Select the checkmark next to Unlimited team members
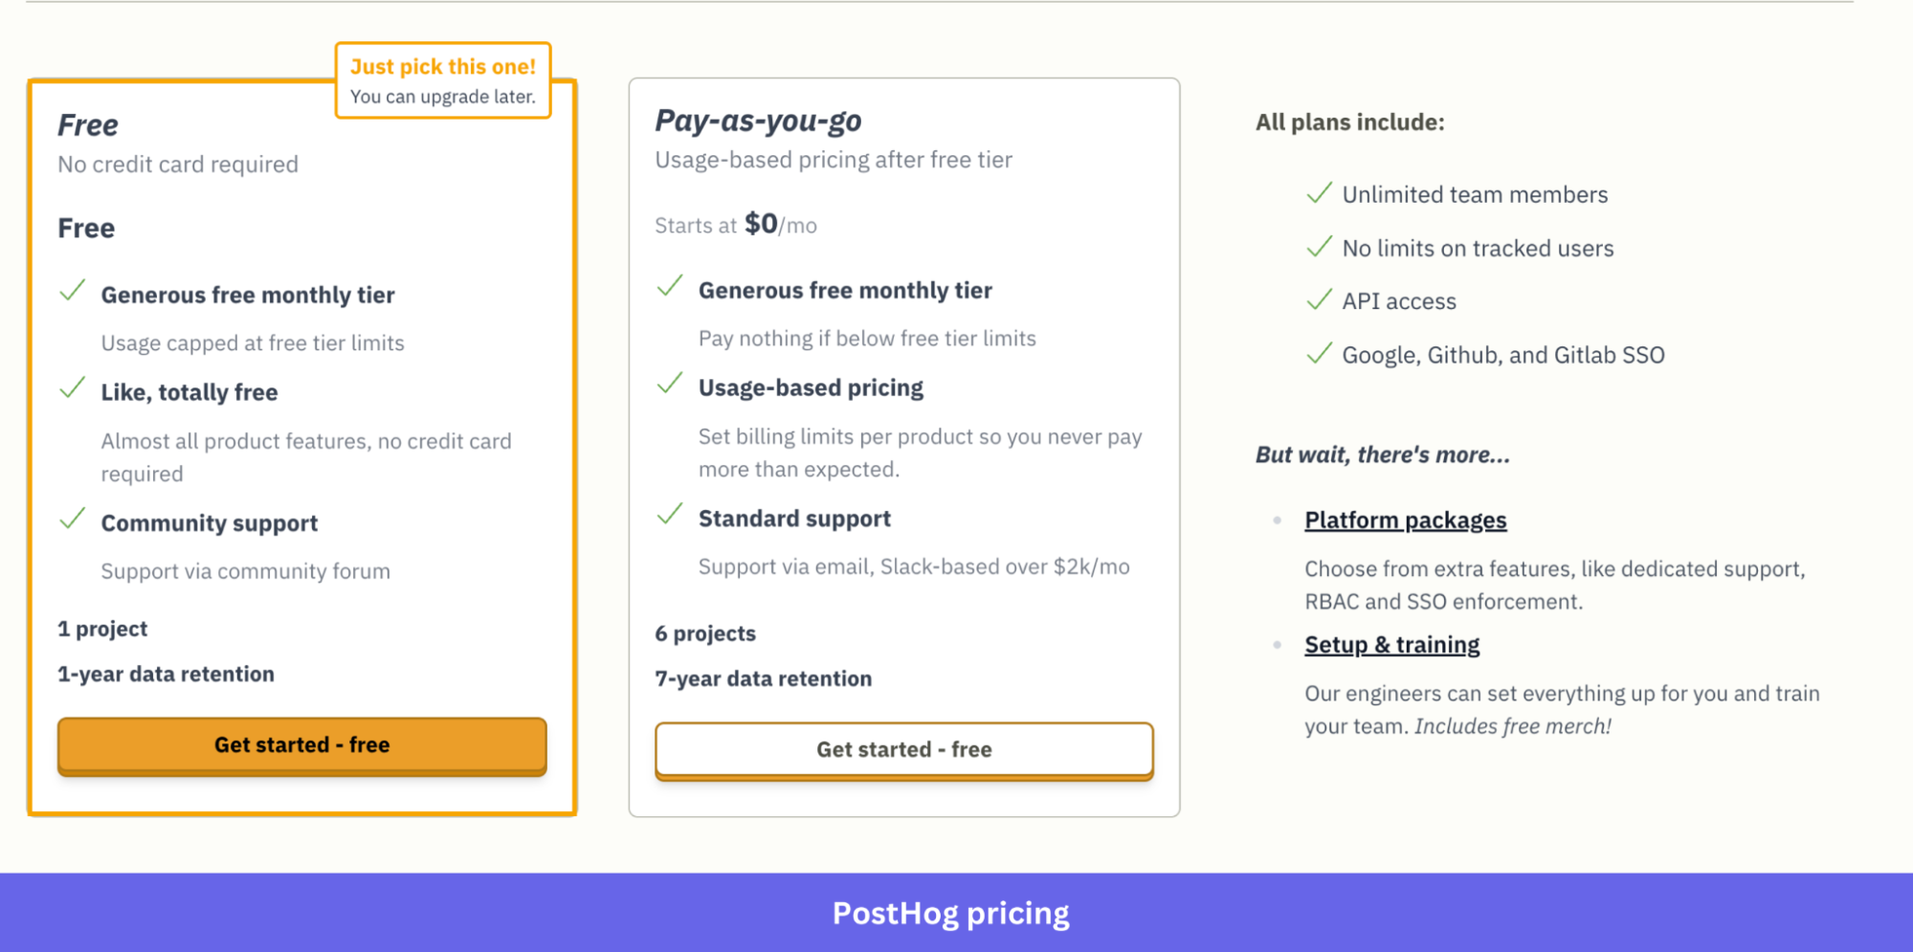Image resolution: width=1913 pixels, height=952 pixels. (1320, 193)
